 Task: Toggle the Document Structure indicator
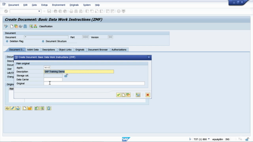[x=43, y=41]
